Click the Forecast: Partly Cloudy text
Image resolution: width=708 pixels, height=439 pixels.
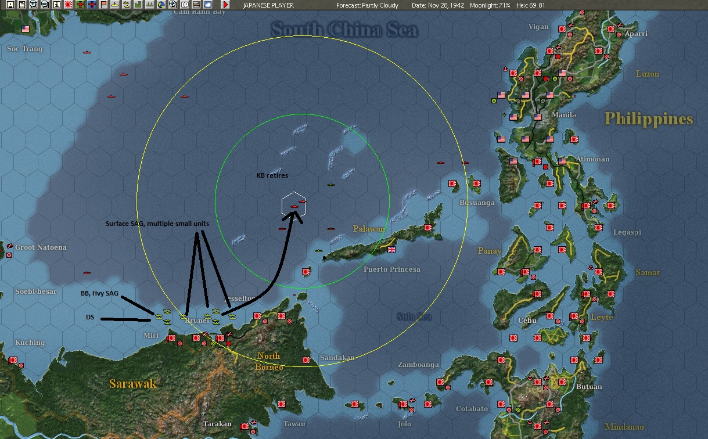coord(367,5)
